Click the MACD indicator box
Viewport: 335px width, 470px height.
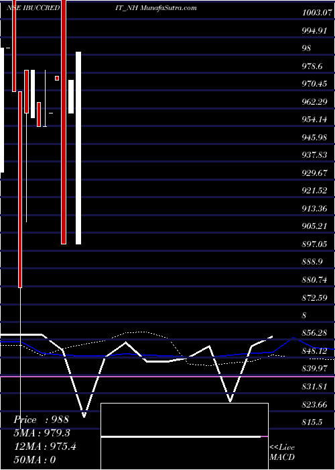[x=184, y=436]
